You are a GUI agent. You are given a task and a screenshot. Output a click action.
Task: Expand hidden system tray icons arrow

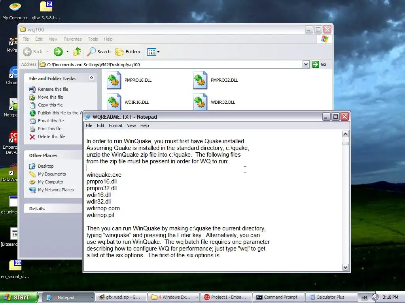(x=375, y=297)
